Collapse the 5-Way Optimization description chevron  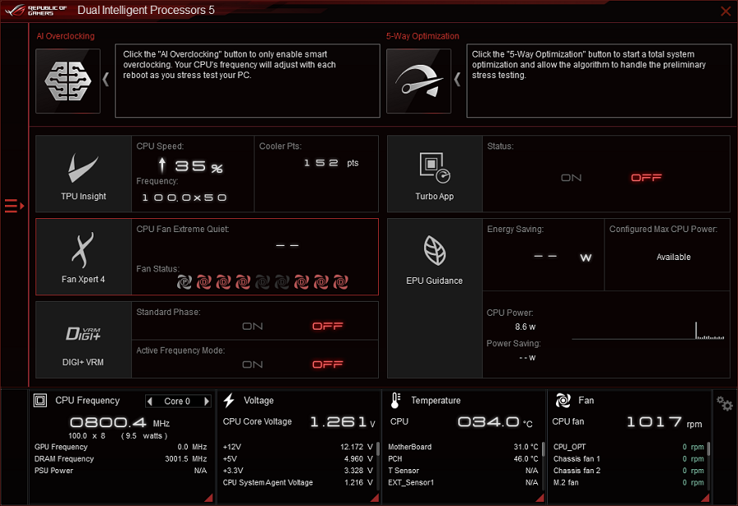click(457, 80)
